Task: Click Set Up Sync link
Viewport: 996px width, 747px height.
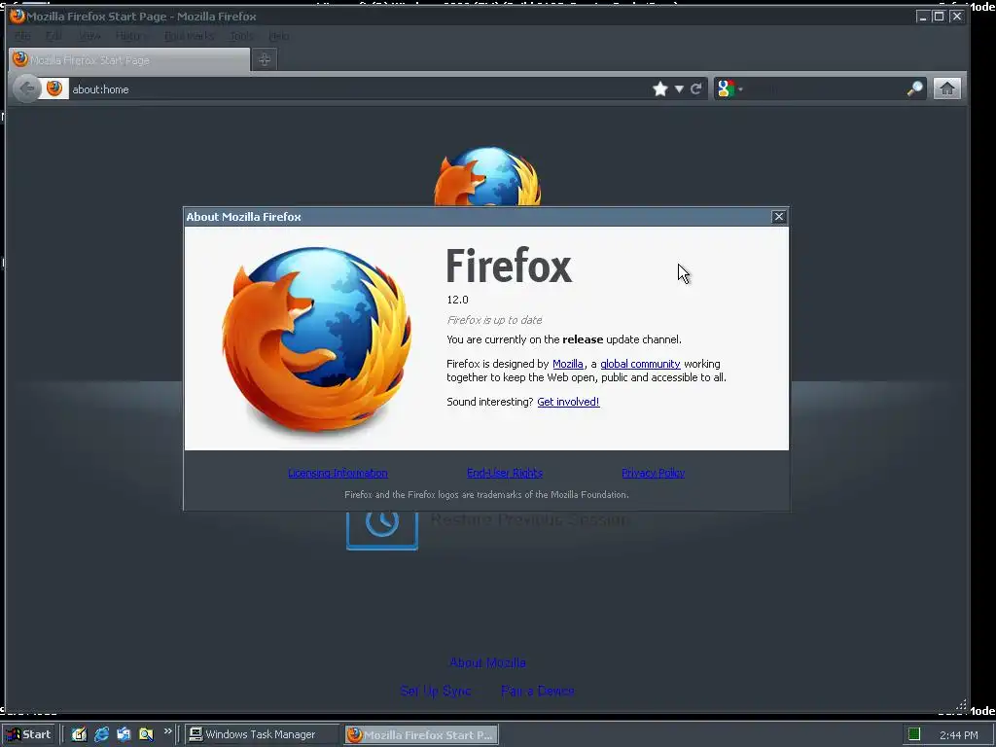Action: coord(436,691)
